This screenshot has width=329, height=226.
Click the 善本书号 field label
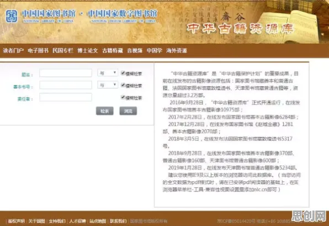23,87
